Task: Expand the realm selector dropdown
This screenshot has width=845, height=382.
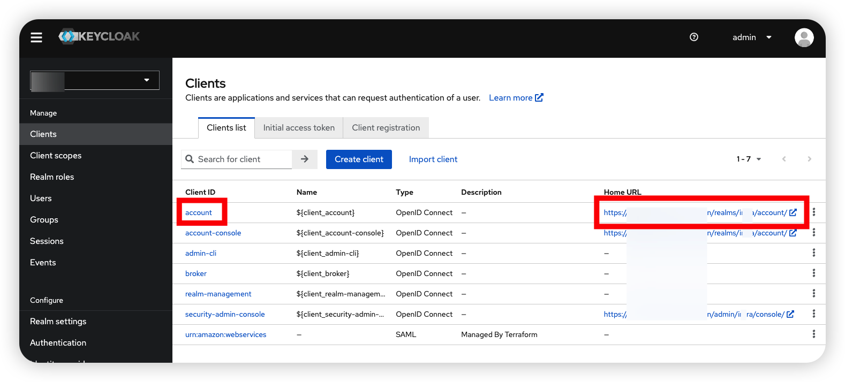Action: [x=95, y=80]
